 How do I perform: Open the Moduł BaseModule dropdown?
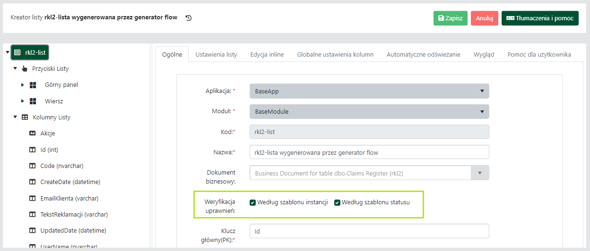point(369,112)
